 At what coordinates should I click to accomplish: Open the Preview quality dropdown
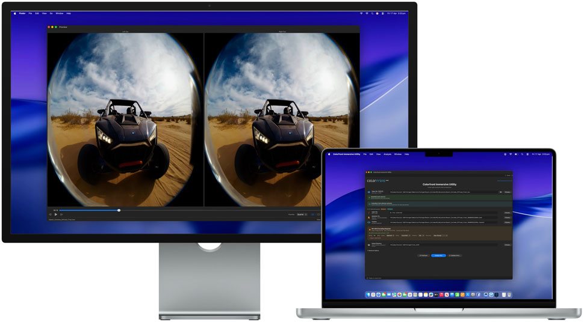point(302,214)
